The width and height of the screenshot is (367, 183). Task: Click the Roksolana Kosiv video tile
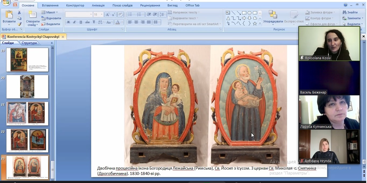pos(329,44)
